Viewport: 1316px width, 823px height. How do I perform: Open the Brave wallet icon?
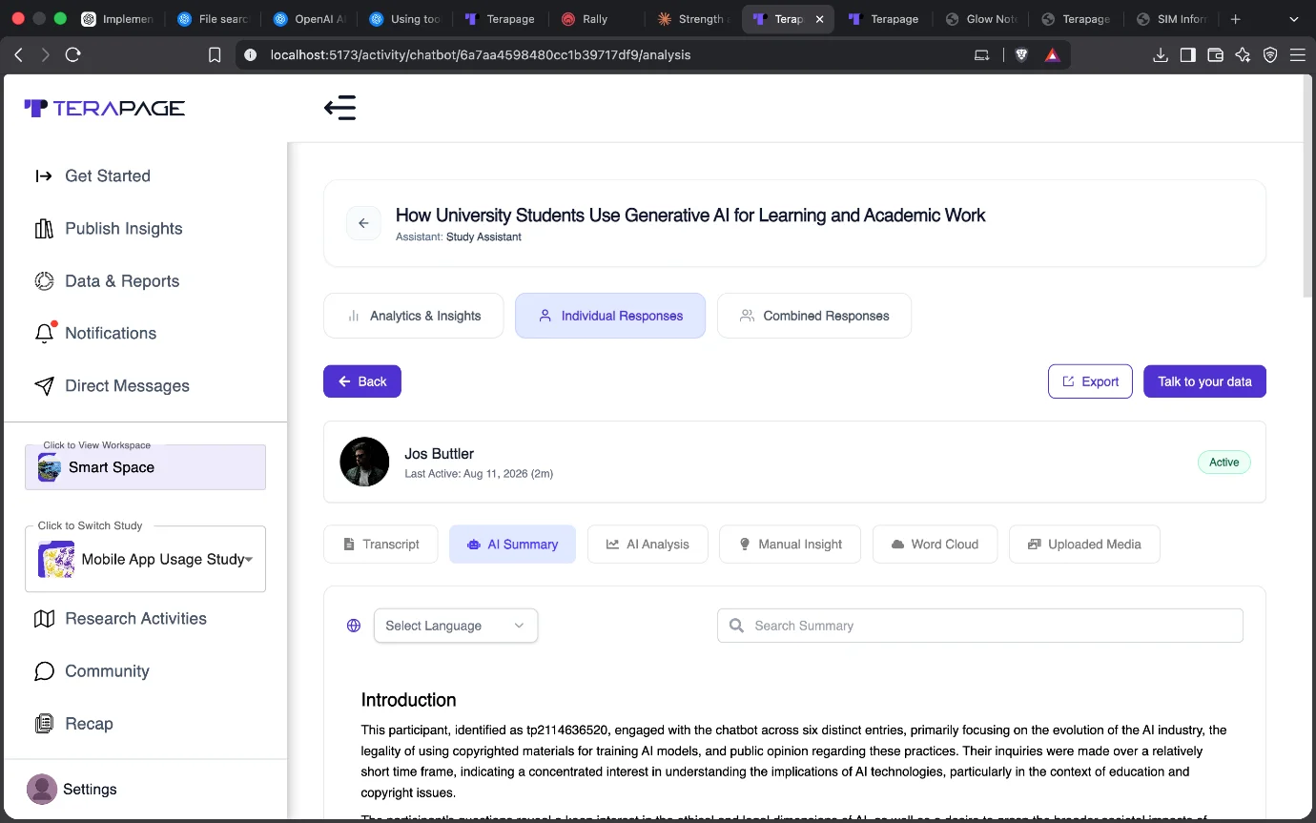[1216, 55]
